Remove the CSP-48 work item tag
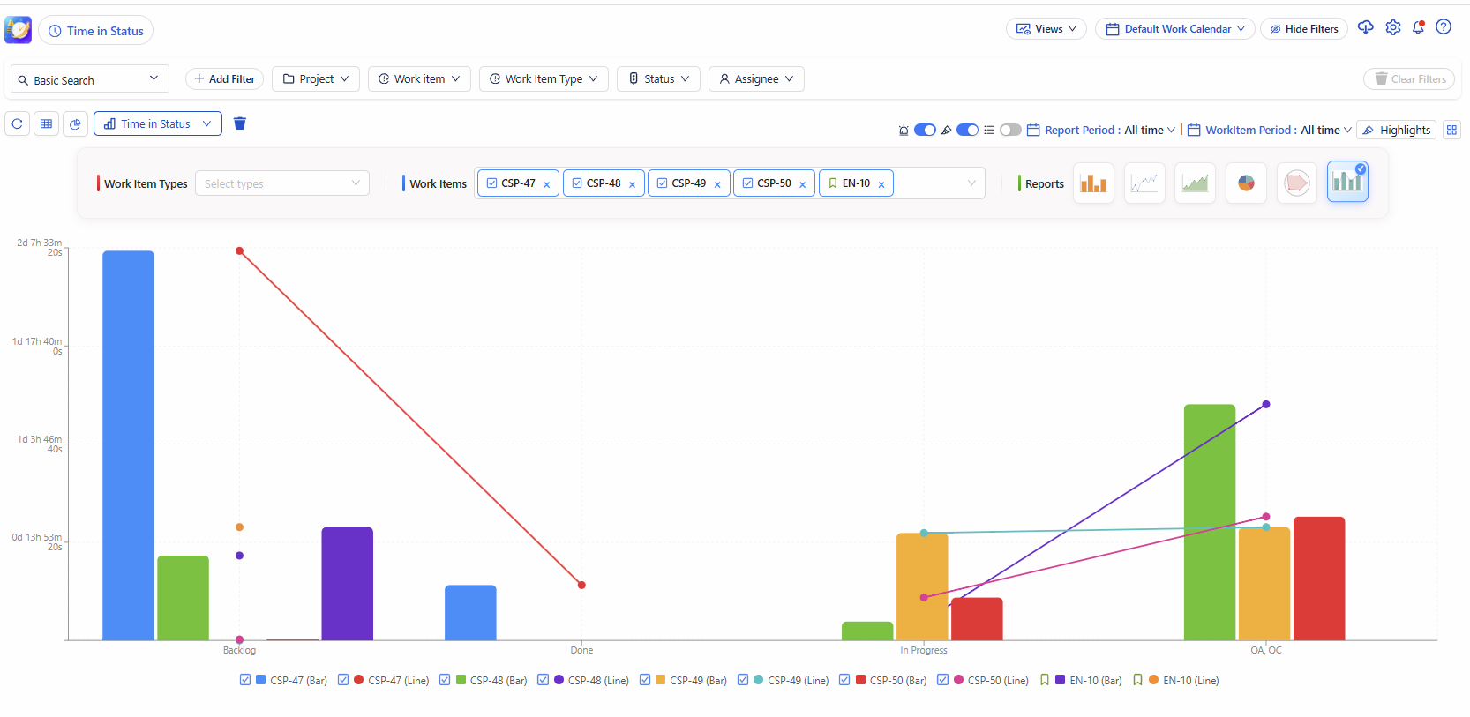The image size is (1470, 717). click(632, 184)
